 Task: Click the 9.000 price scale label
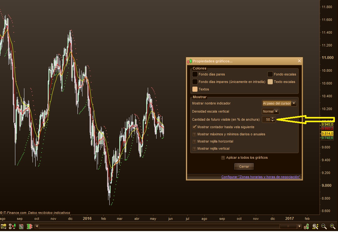(326, 186)
